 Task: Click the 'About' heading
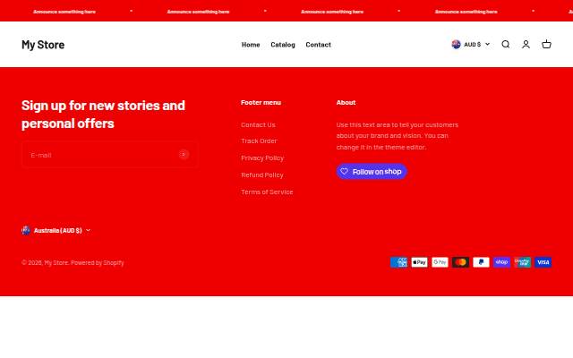tap(346, 103)
